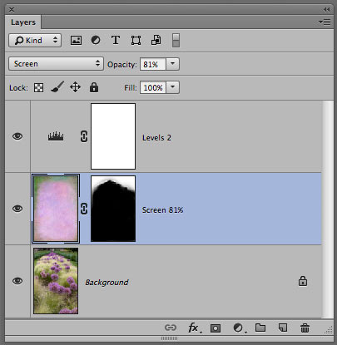The width and height of the screenshot is (337, 345).
Task: Open the Layers panel options menu
Action: pos(325,22)
